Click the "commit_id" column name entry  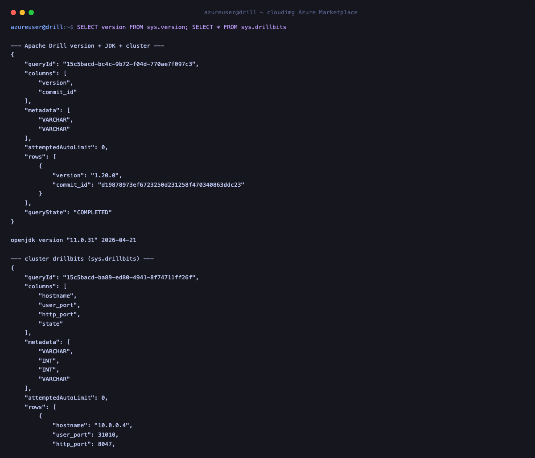(58, 92)
